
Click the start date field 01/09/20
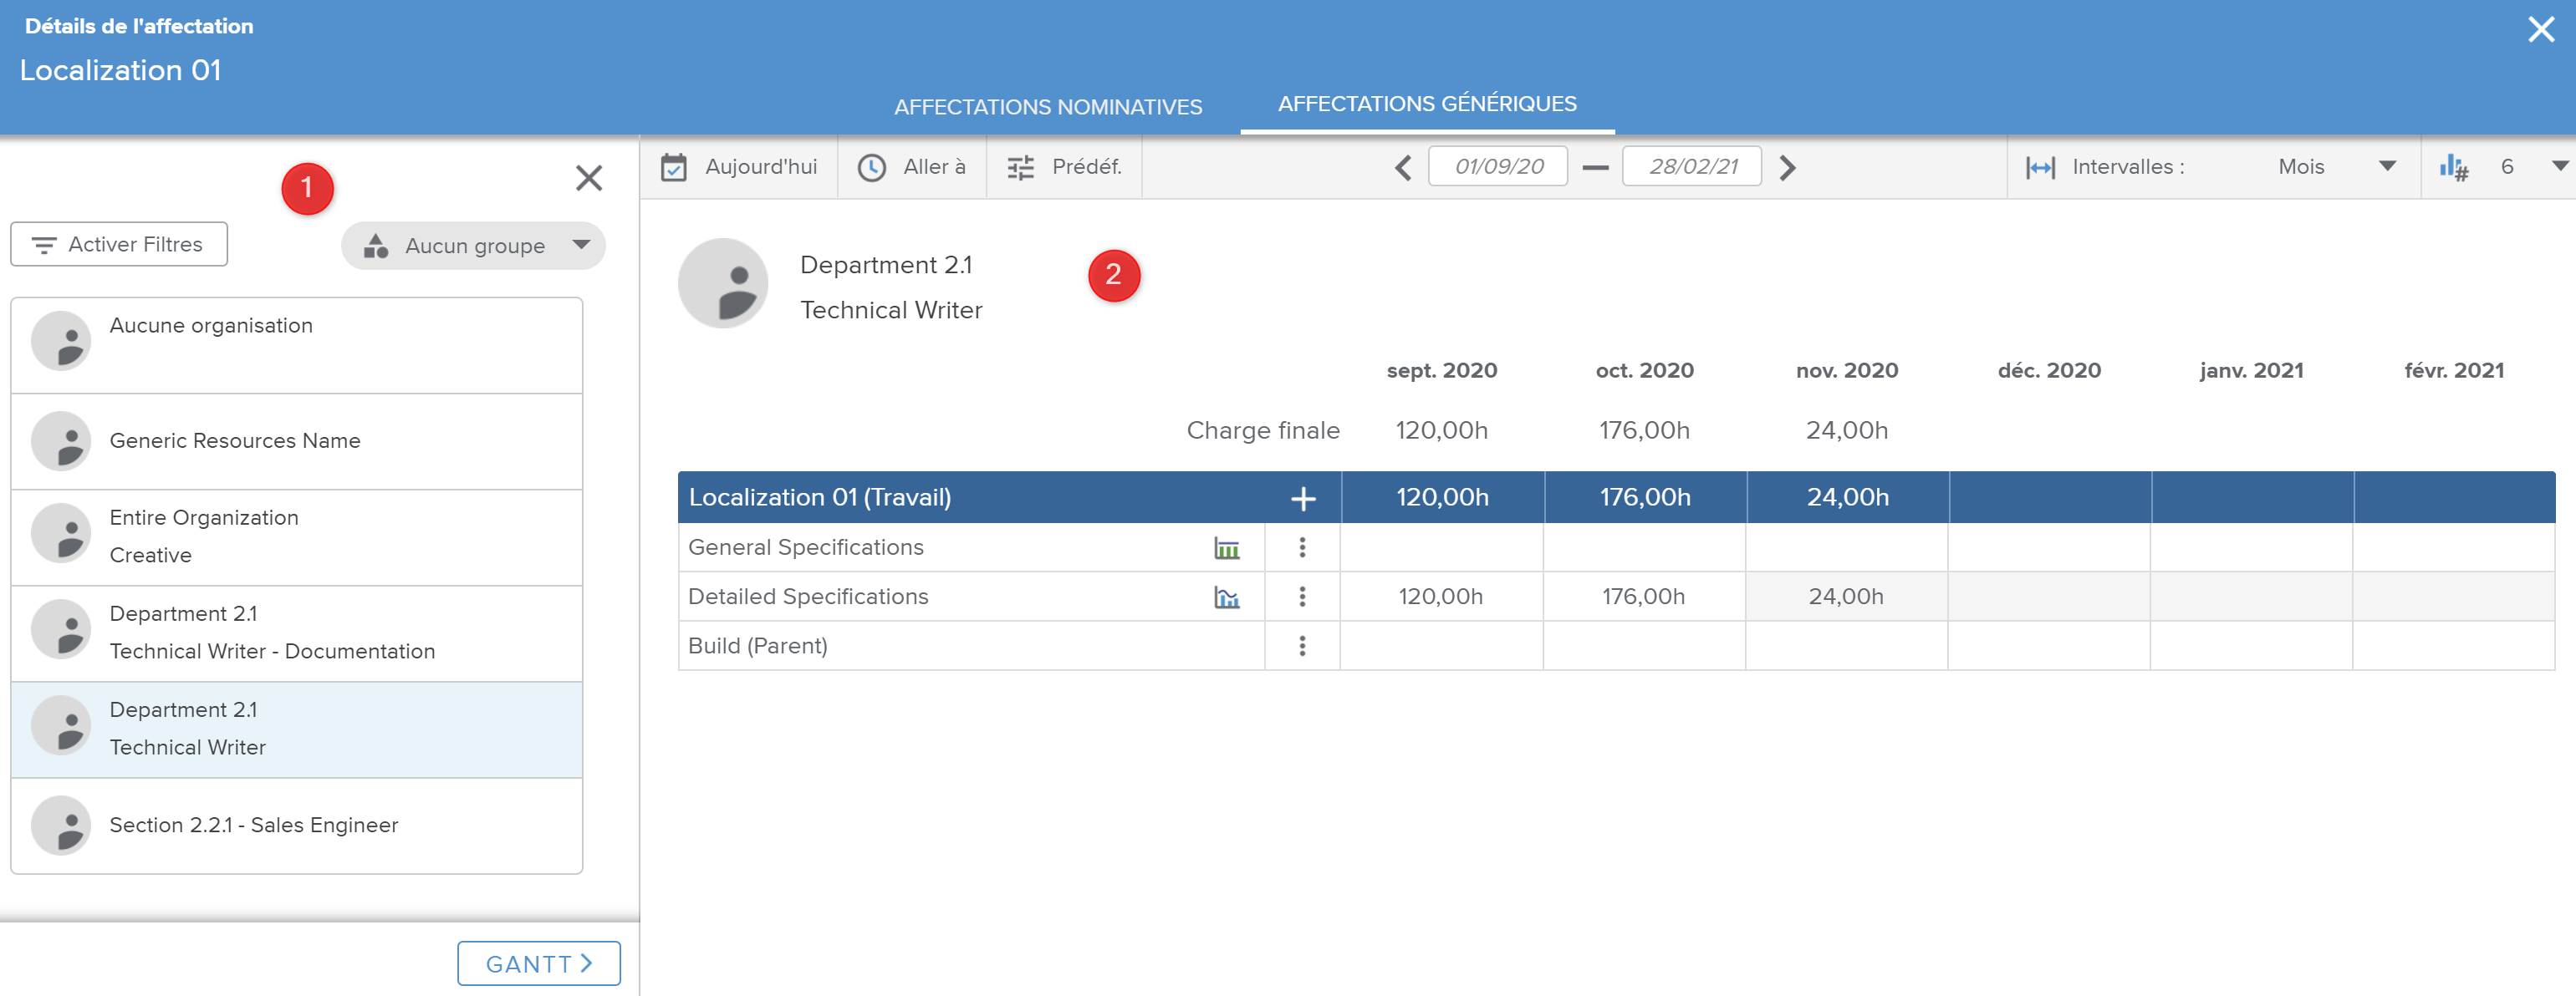(x=1497, y=167)
